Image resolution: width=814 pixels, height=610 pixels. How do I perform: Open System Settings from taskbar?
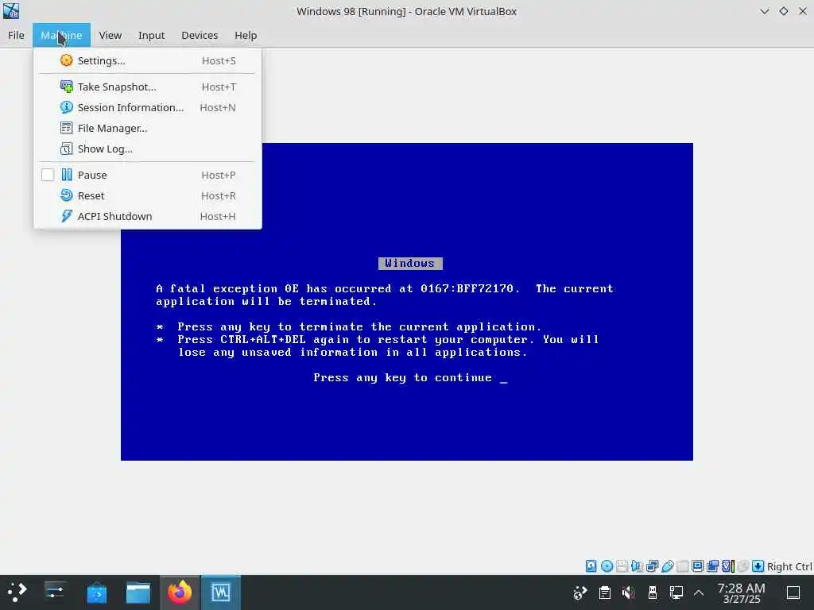(x=55, y=592)
